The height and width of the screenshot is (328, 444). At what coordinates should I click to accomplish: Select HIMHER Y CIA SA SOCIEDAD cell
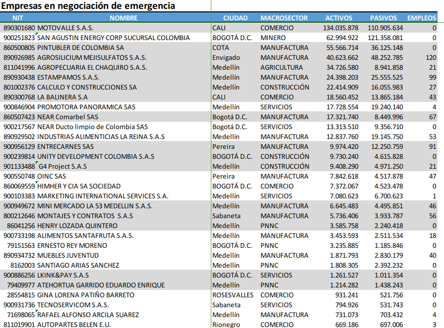pos(79,186)
